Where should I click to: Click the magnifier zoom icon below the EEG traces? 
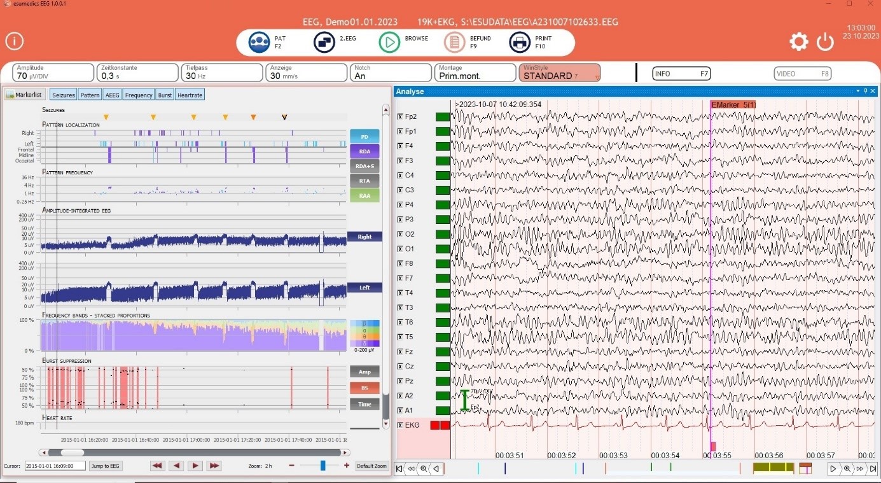(x=423, y=469)
